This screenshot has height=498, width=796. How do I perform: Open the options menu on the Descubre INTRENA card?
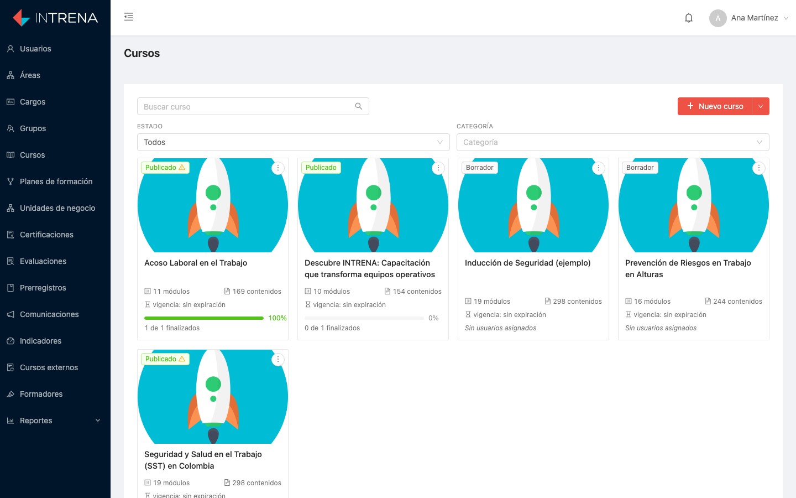tap(438, 168)
